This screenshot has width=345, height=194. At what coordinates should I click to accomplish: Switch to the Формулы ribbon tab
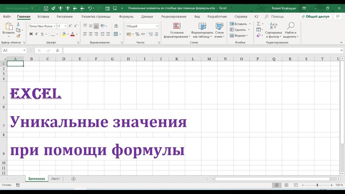point(126,17)
